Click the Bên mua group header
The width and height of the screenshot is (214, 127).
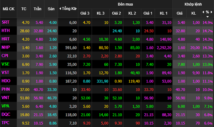tap(125, 4)
